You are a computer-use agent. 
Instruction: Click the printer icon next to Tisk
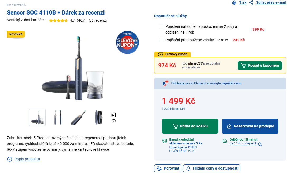tap(234, 2)
